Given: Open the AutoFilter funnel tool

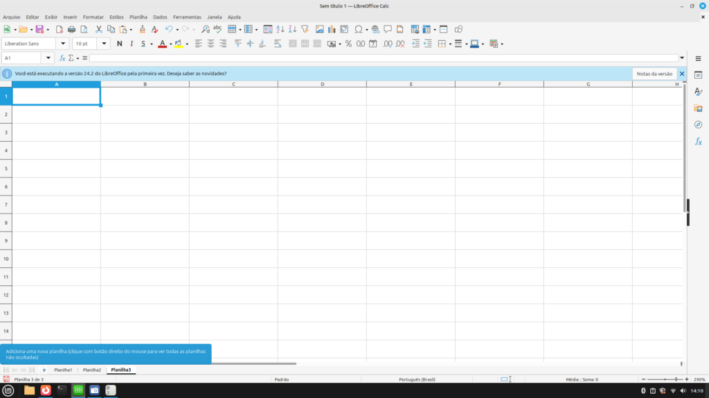Looking at the screenshot, I should point(305,30).
